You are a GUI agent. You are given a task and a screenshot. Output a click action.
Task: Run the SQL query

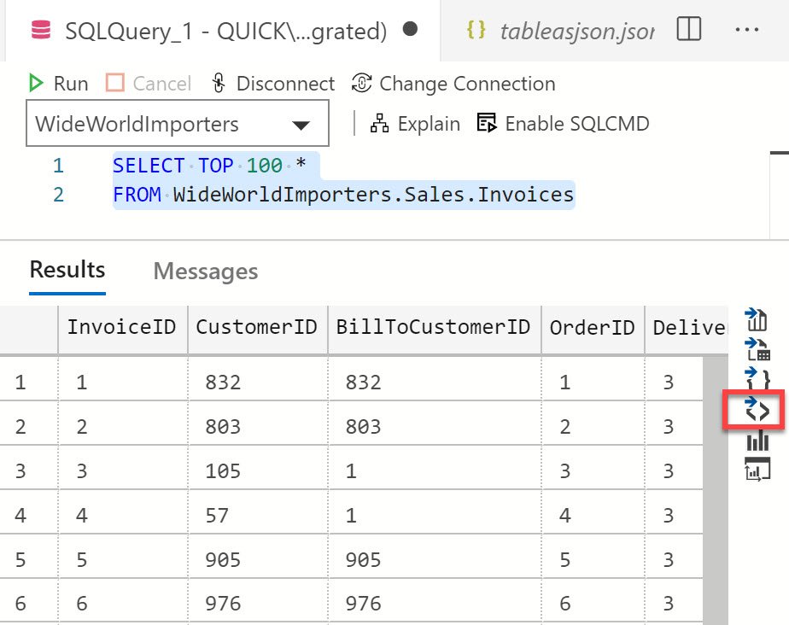click(58, 83)
